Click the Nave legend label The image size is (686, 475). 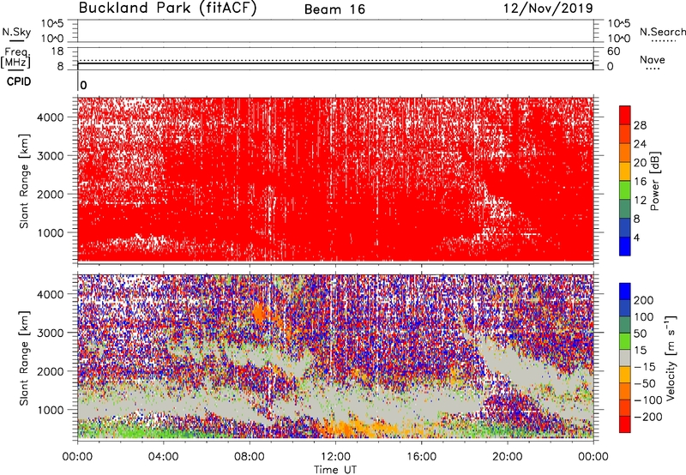653,60
